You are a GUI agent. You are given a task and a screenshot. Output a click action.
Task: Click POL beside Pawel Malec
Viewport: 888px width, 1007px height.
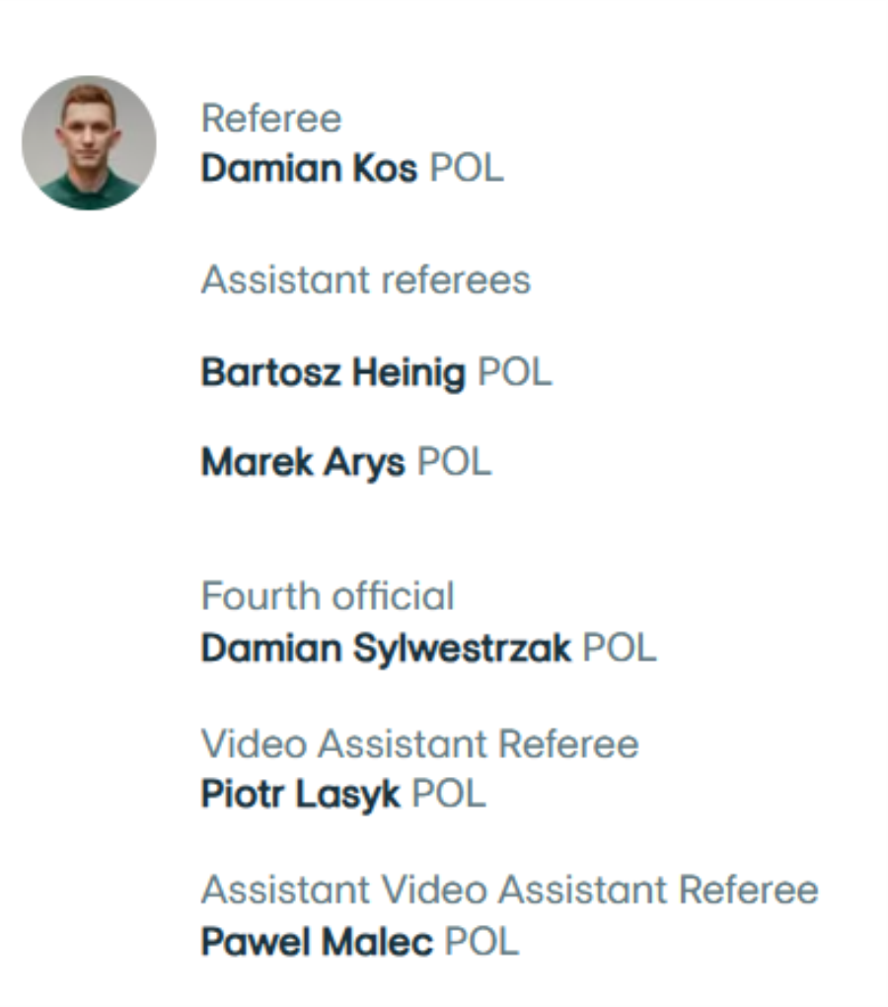[481, 941]
